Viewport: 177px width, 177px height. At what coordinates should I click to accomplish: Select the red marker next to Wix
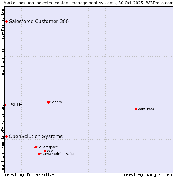pyautogui.click(x=45, y=151)
